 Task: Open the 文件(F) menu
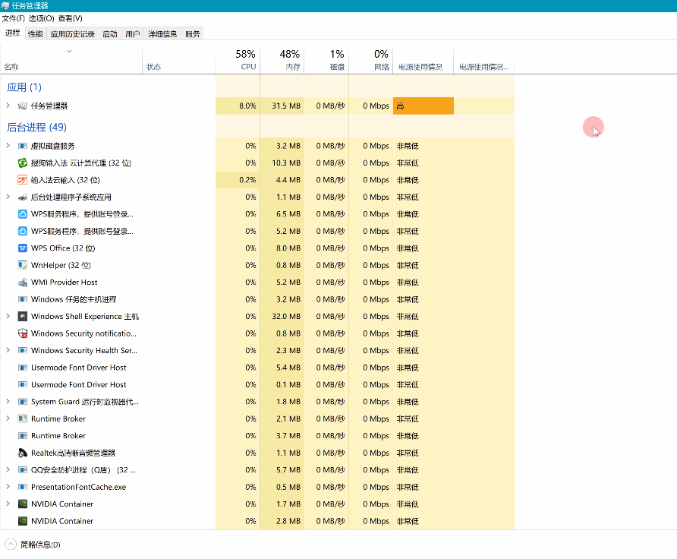click(14, 18)
